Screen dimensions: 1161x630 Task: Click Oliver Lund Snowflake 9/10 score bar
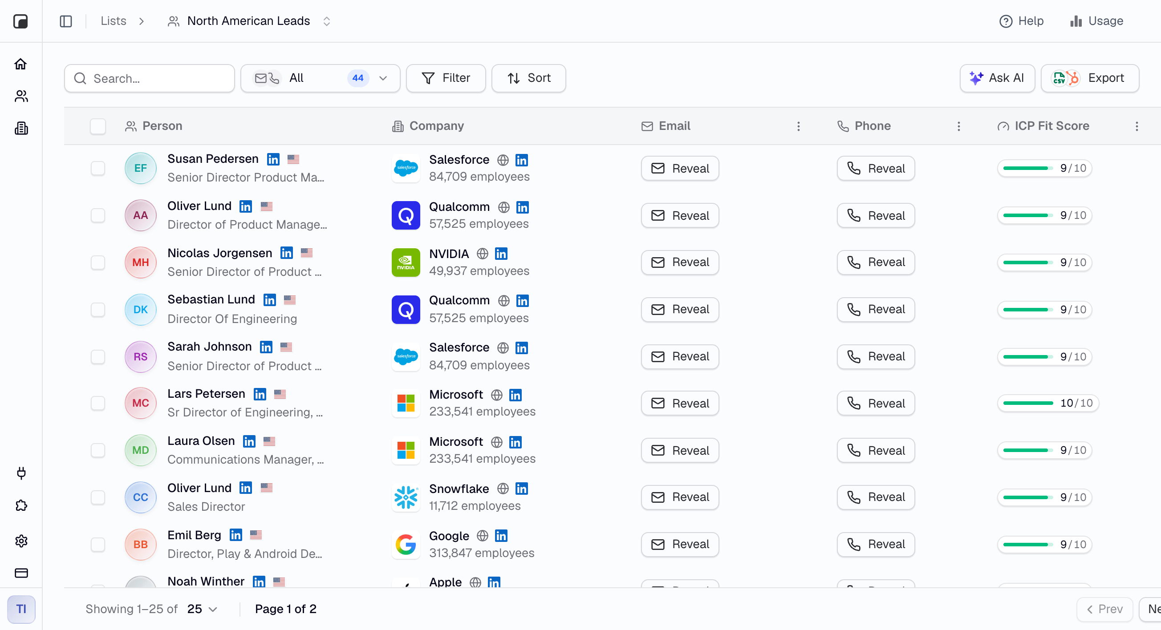(x=1044, y=497)
